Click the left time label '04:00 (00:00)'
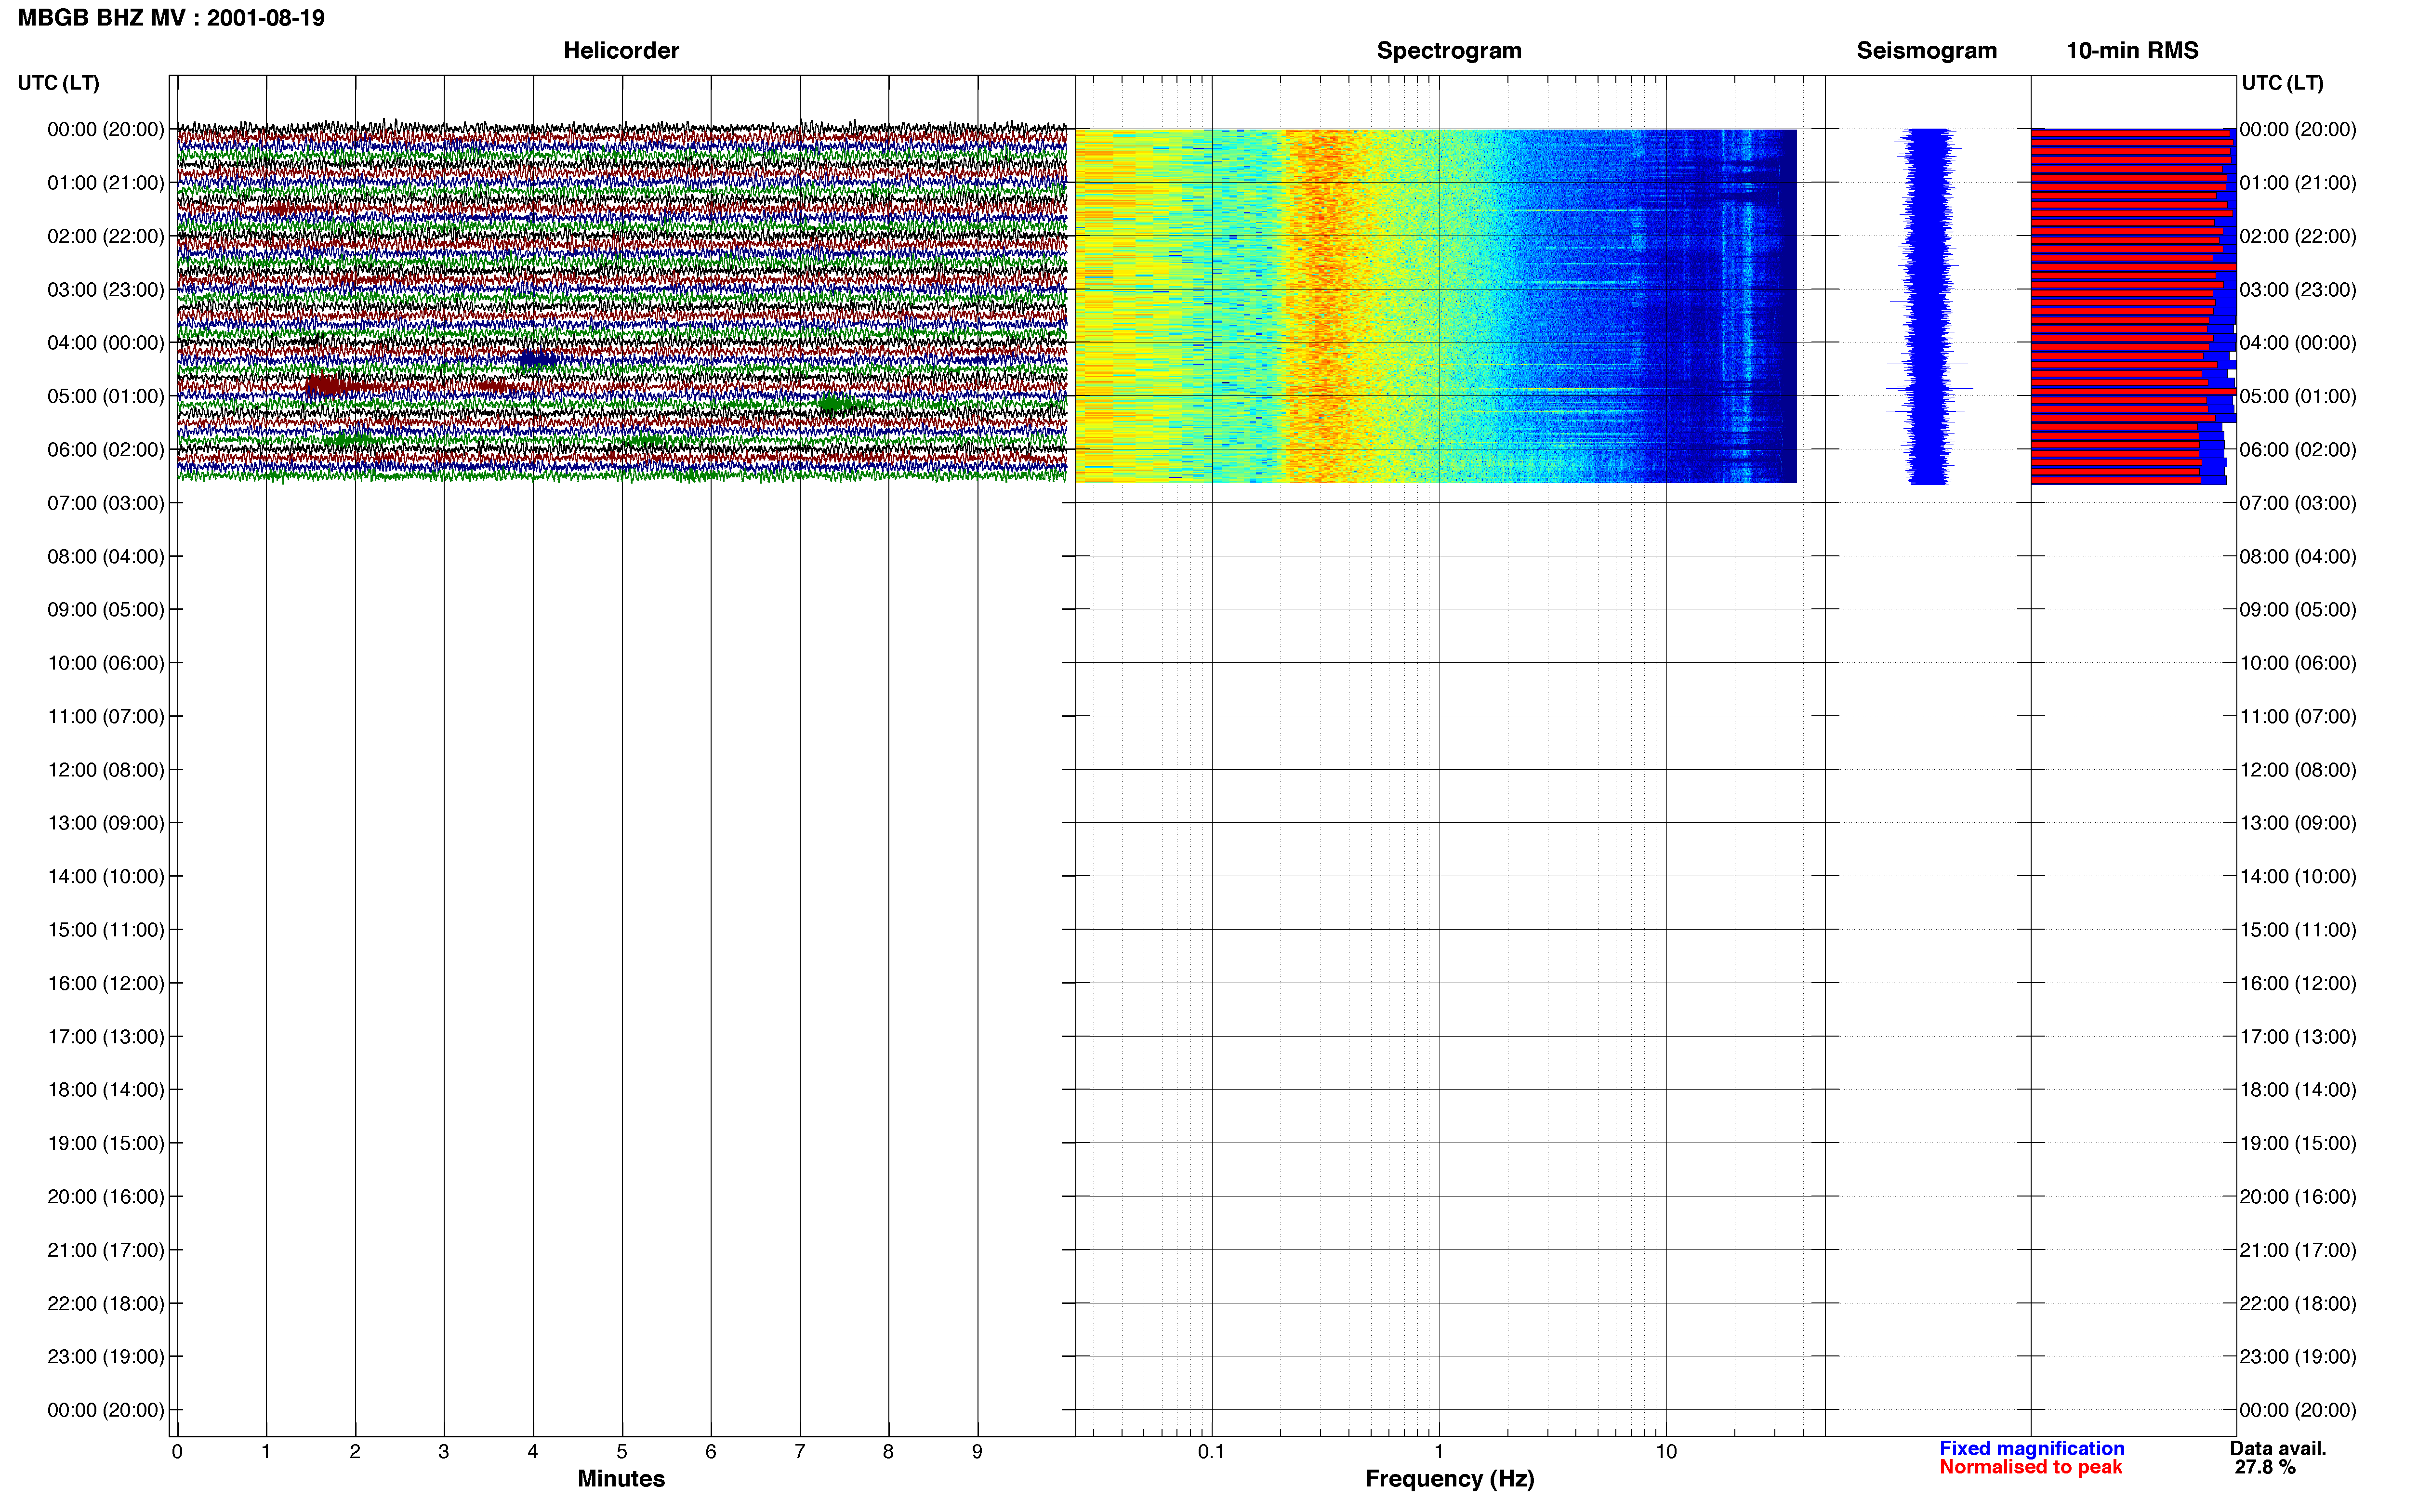2418x1512 pixels. pyautogui.click(x=106, y=343)
